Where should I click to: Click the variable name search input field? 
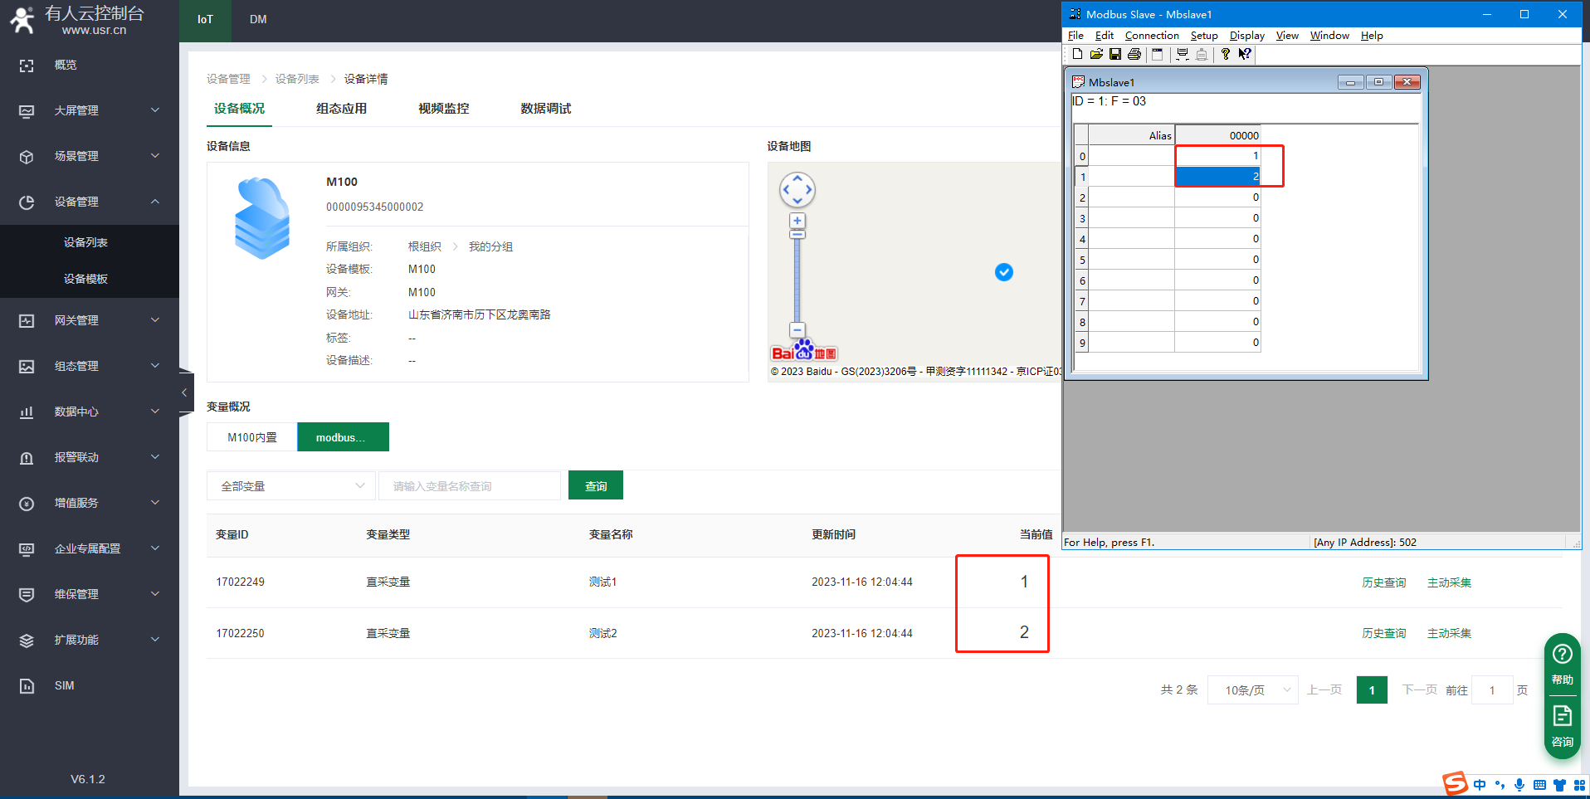(470, 486)
